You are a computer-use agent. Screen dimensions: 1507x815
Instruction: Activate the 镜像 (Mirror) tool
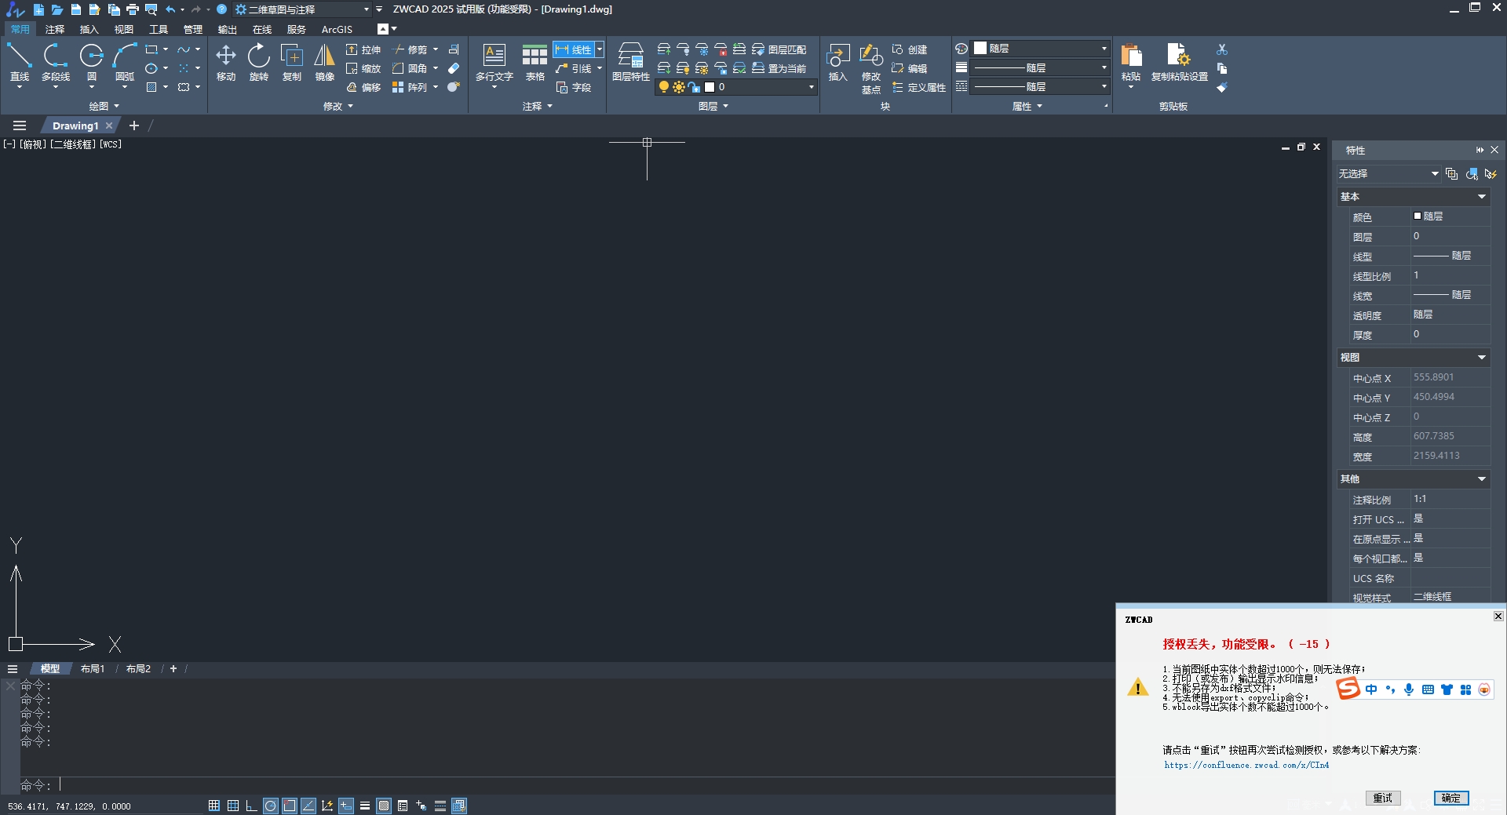(325, 63)
